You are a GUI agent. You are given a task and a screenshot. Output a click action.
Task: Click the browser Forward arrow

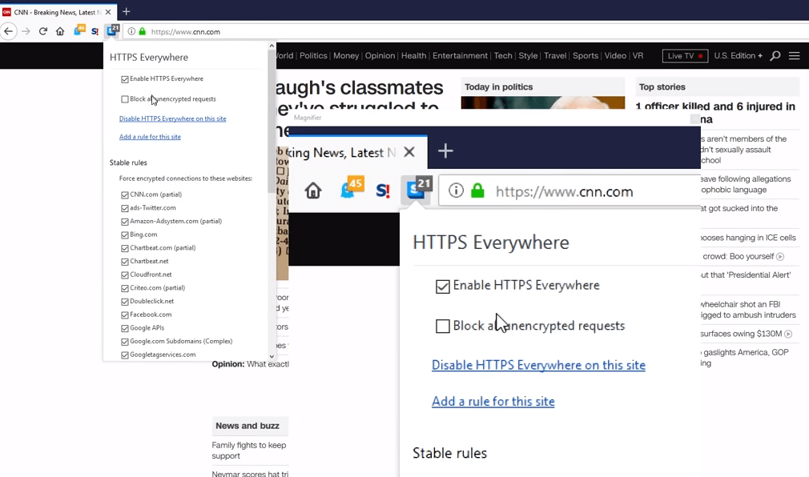tap(26, 32)
